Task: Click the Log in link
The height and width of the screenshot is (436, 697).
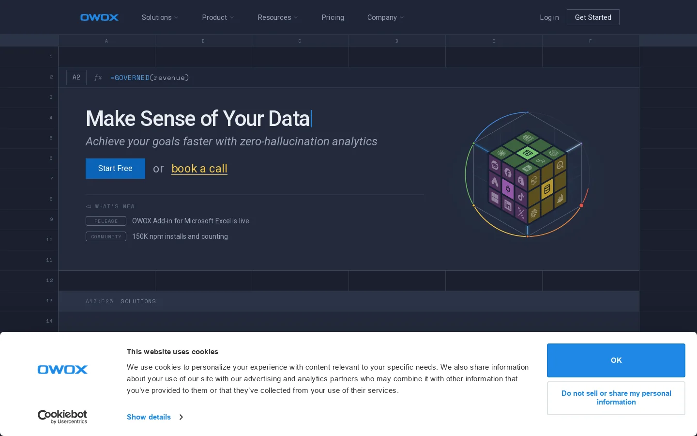Action: (x=549, y=17)
